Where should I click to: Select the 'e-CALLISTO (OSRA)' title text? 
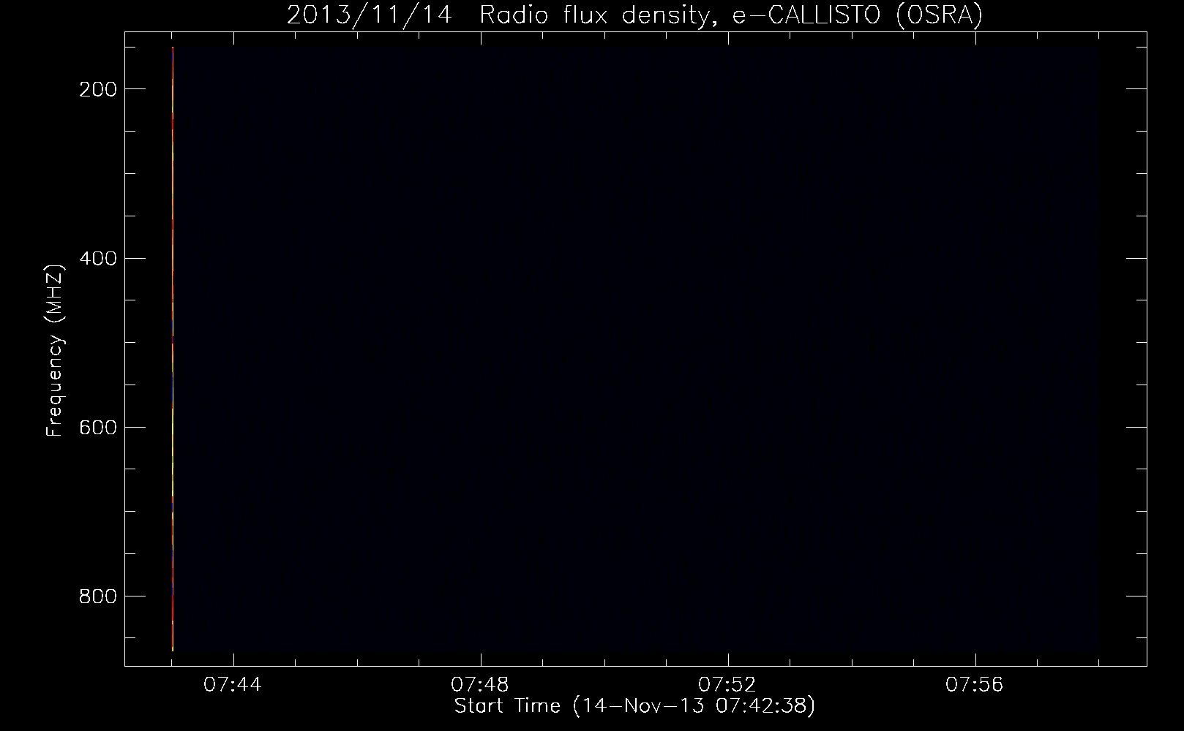[858, 15]
